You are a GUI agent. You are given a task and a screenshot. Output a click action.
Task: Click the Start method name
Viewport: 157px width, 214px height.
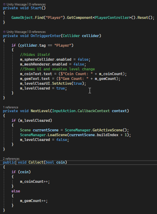pos(36,8)
